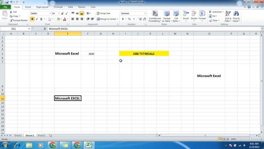Viewport: 264px width, 149px height.
Task: Click Decrease Decimal icon
Action: (144, 19)
